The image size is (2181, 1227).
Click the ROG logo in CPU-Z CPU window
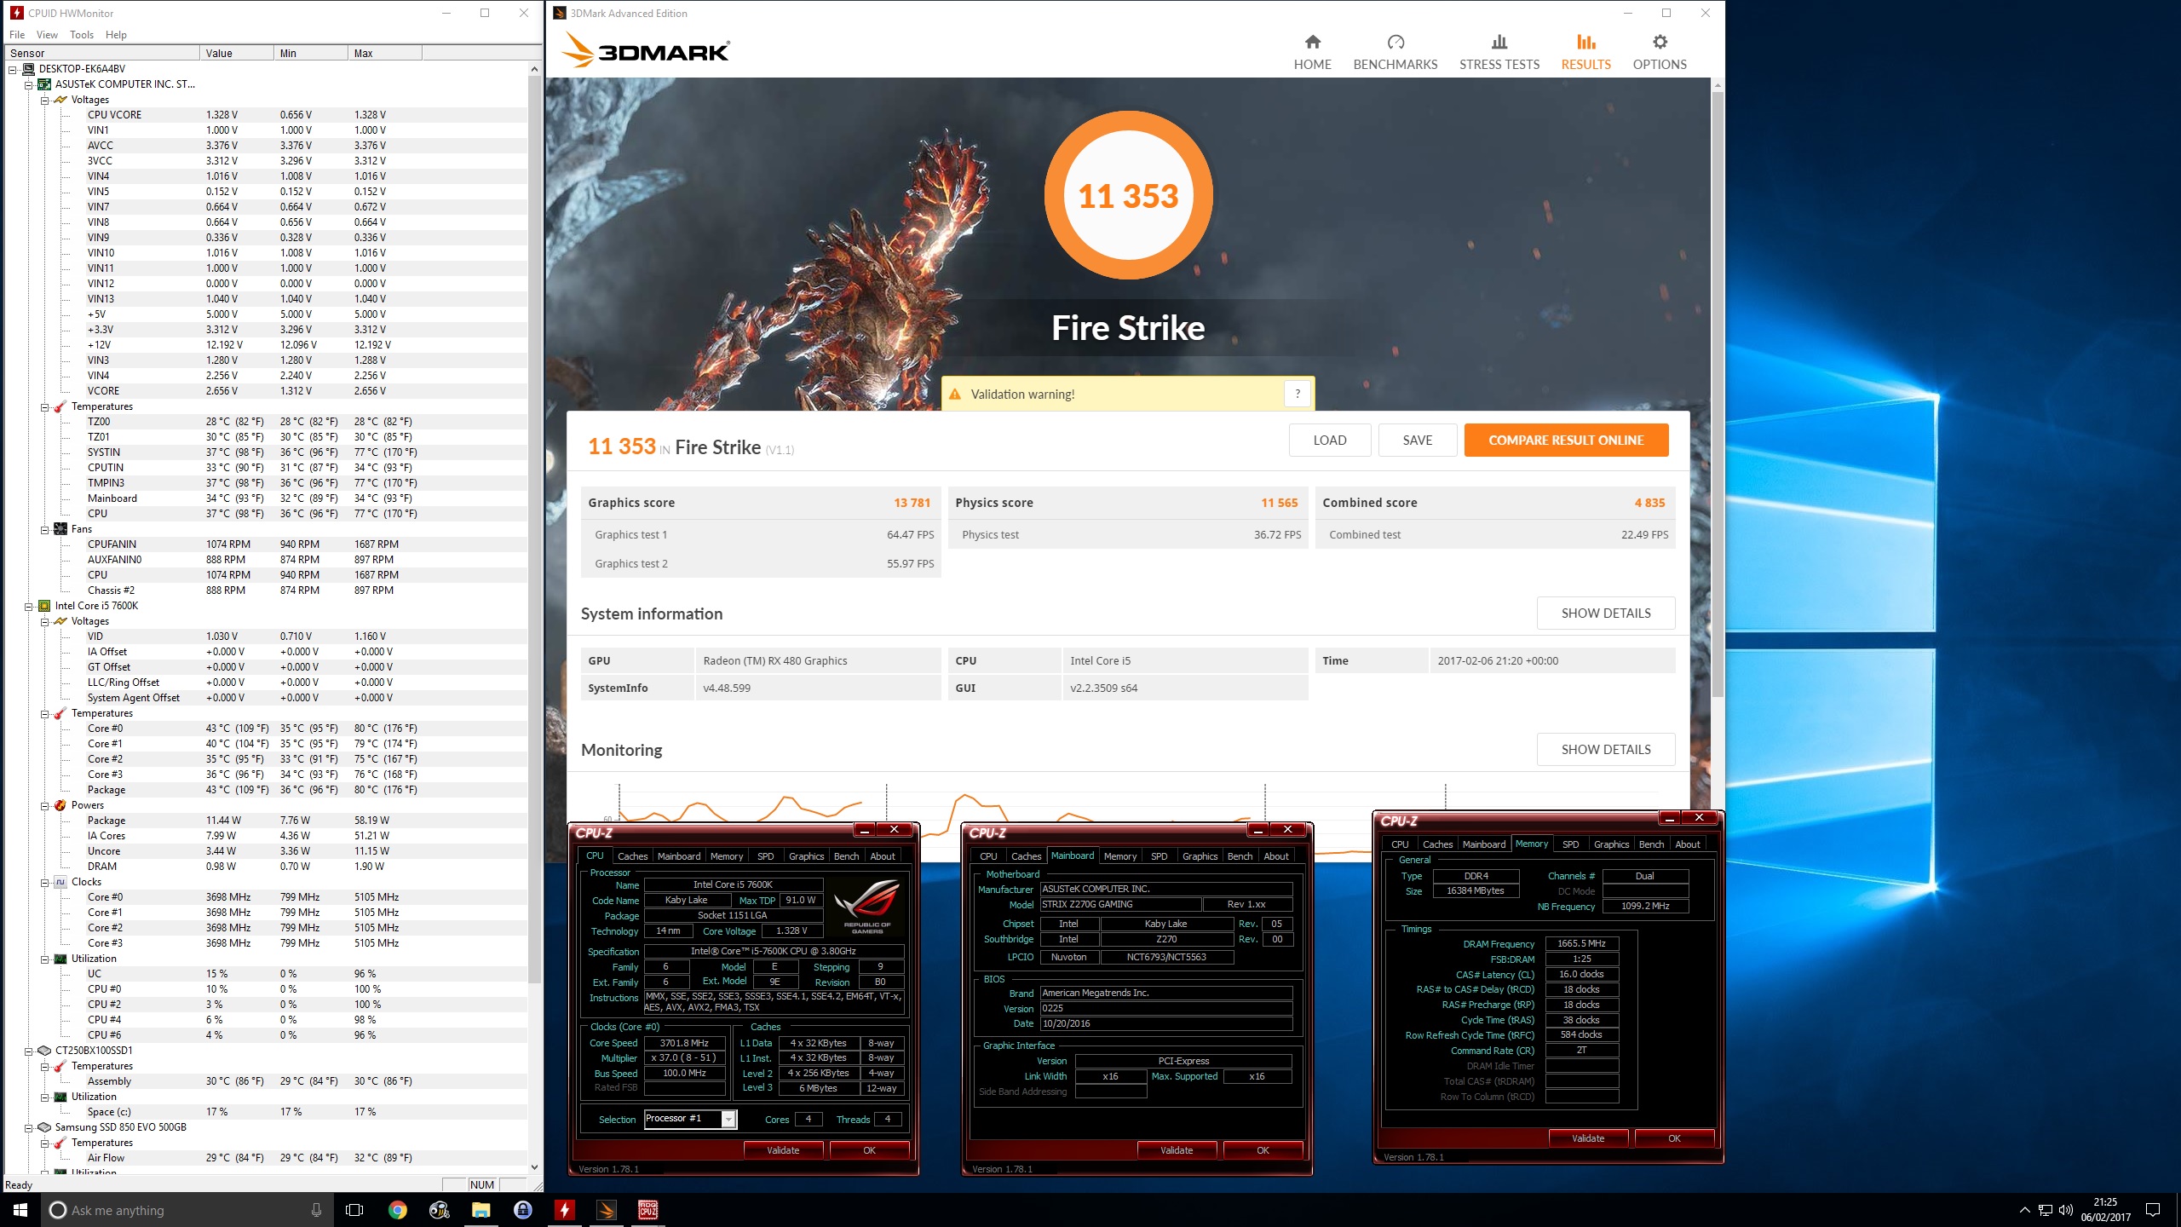(x=866, y=907)
